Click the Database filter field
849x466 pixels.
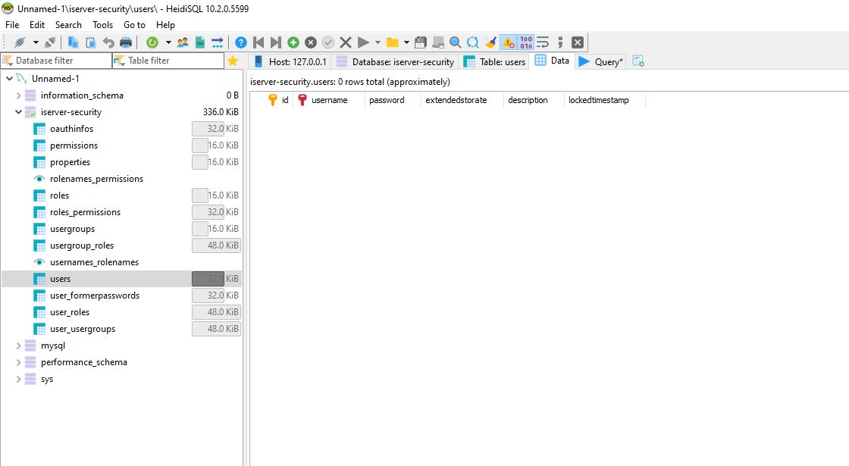(x=56, y=61)
